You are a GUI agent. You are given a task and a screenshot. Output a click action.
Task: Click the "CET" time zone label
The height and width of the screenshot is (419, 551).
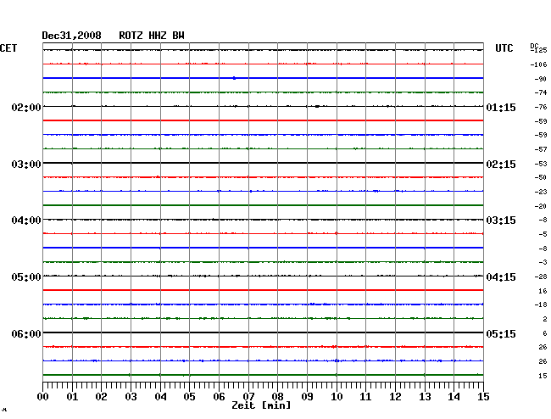point(8,48)
